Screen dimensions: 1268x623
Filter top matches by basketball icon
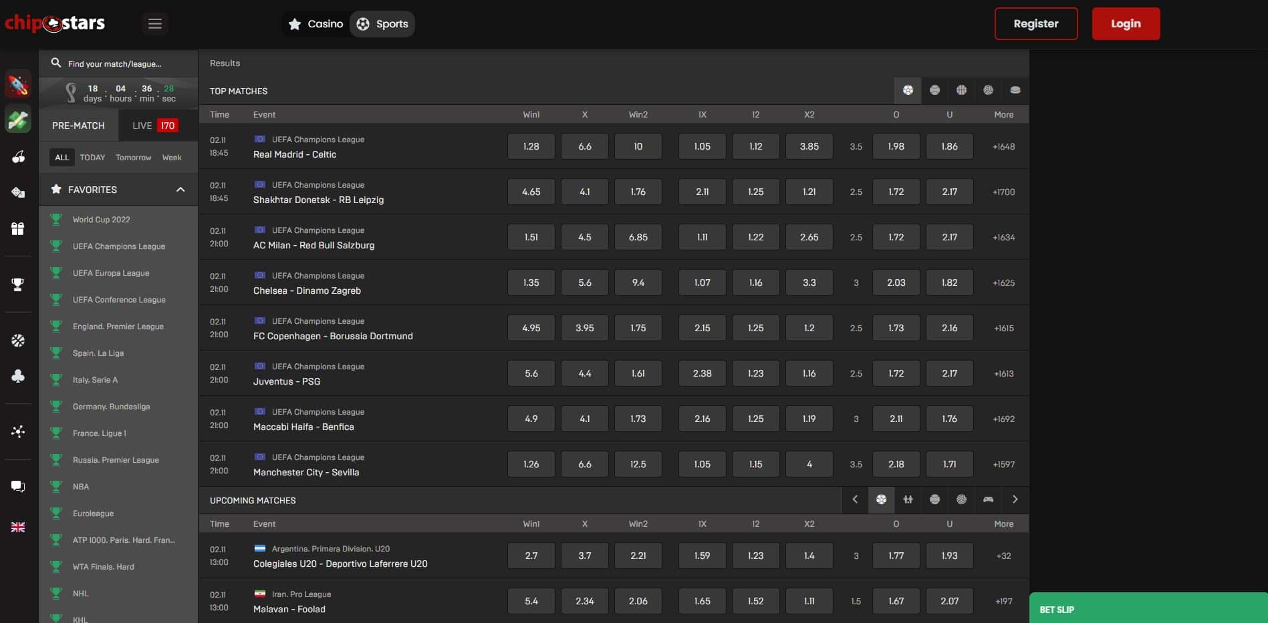(961, 90)
